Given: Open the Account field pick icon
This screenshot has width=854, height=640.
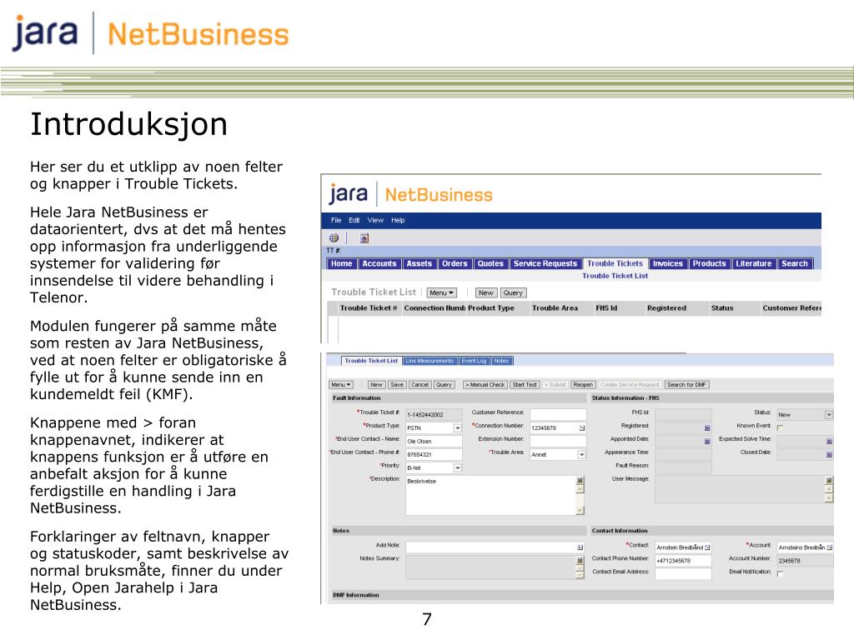Looking at the screenshot, I should coord(829,547).
